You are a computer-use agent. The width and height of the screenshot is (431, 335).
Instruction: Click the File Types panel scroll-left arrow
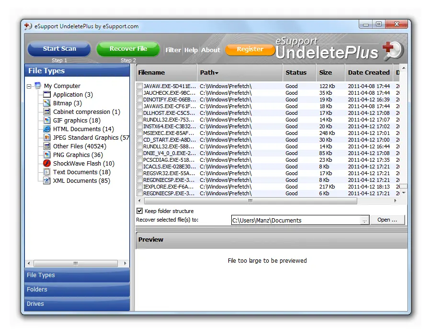pyautogui.click(x=29, y=263)
